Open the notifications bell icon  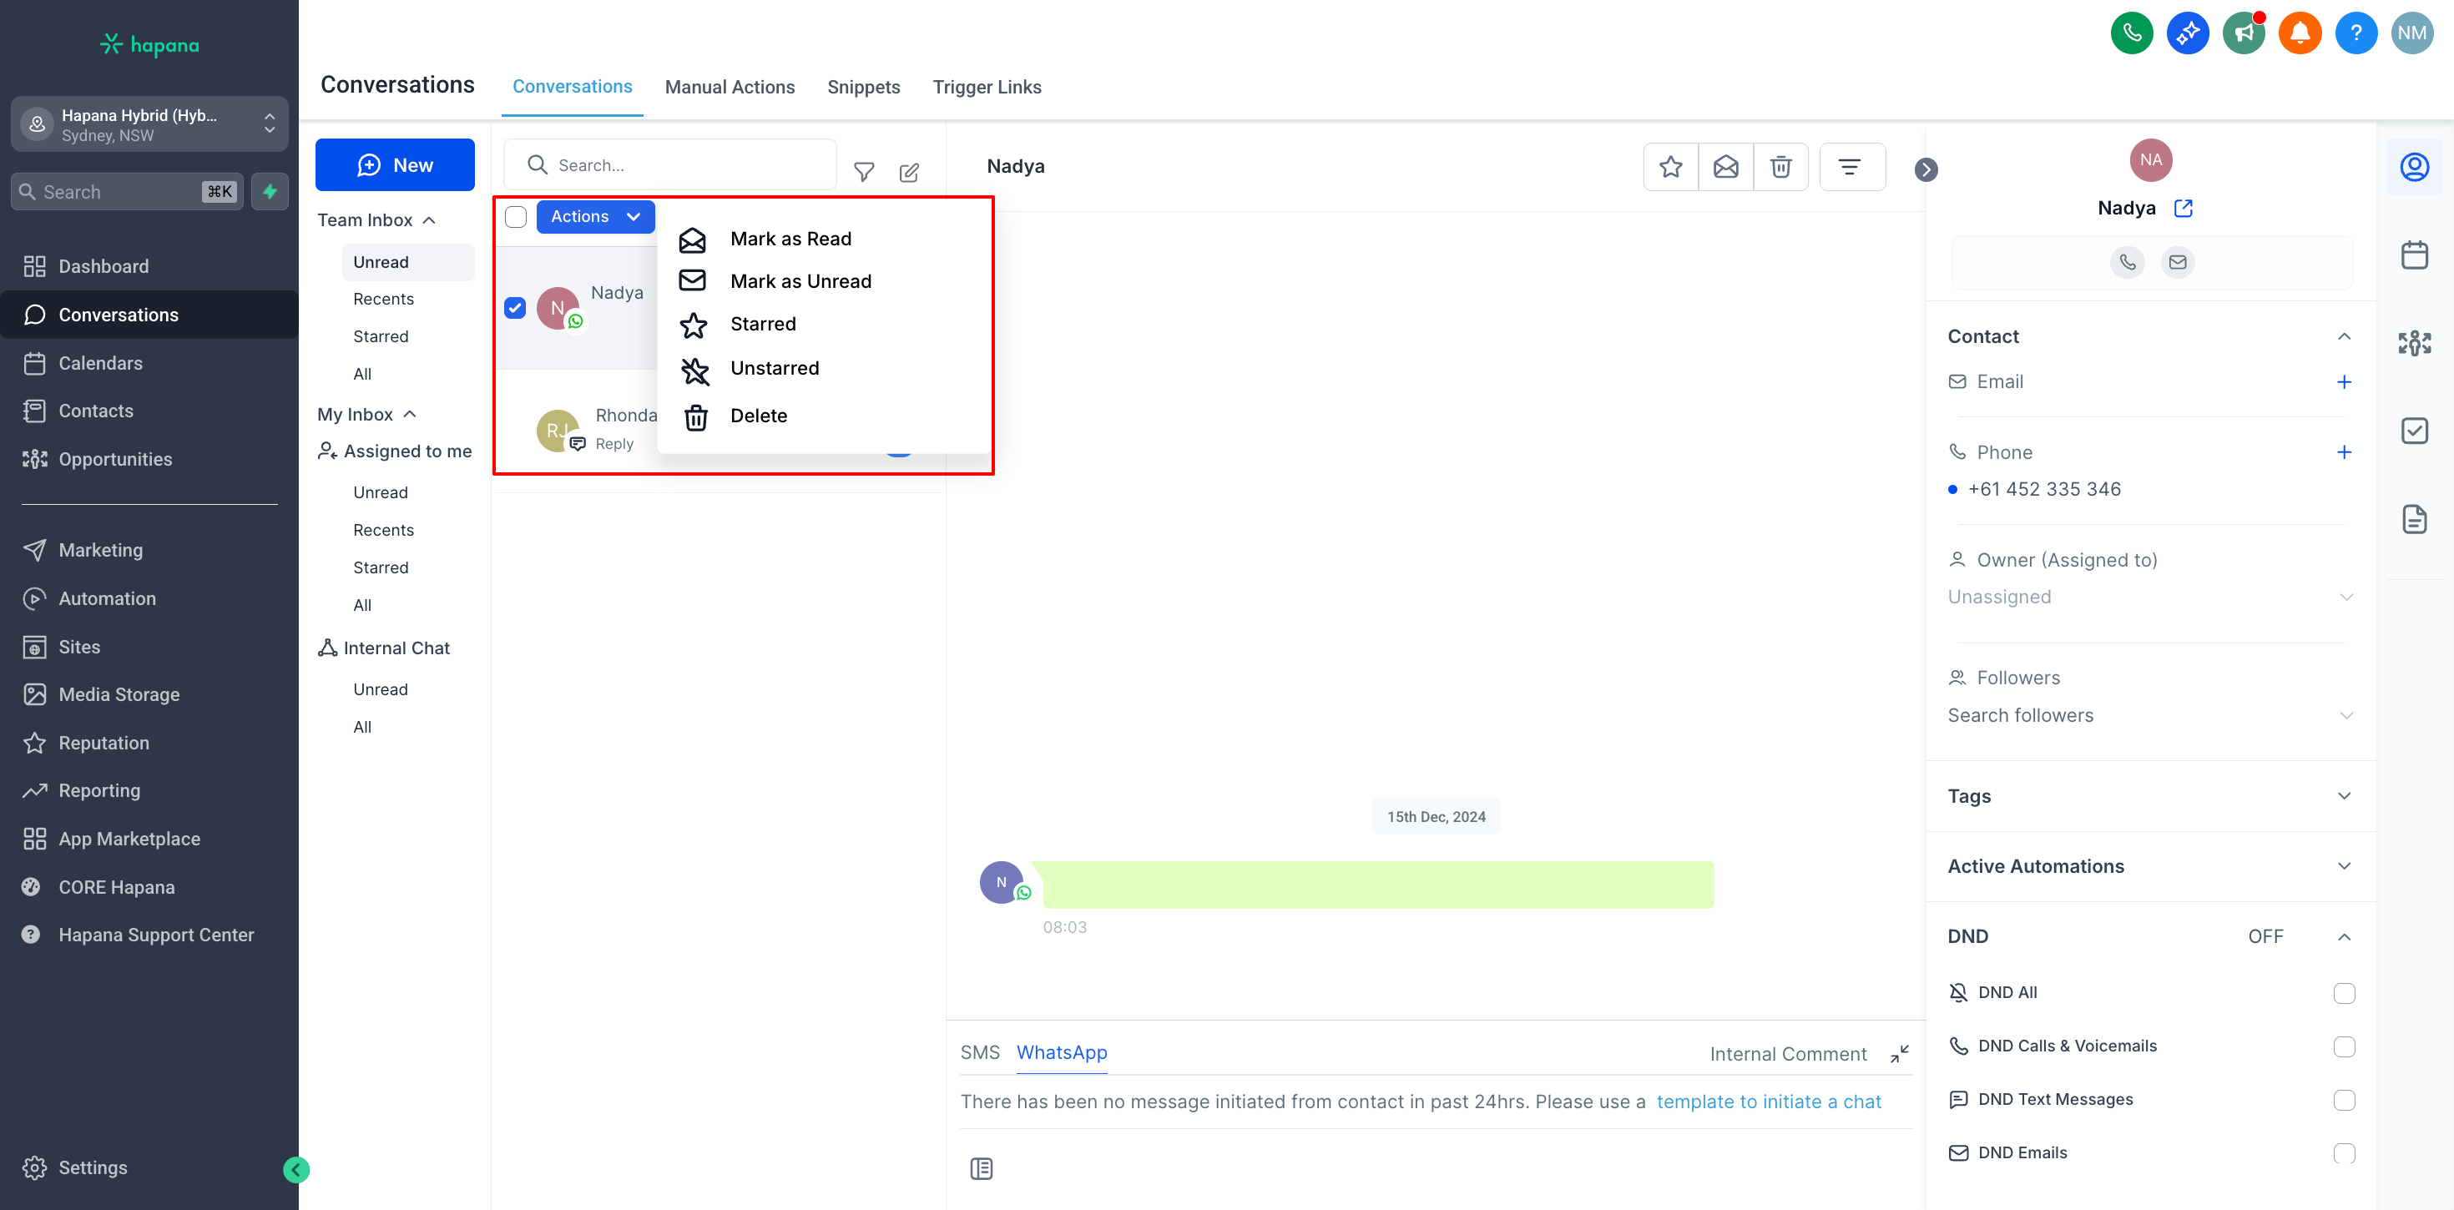point(2299,33)
